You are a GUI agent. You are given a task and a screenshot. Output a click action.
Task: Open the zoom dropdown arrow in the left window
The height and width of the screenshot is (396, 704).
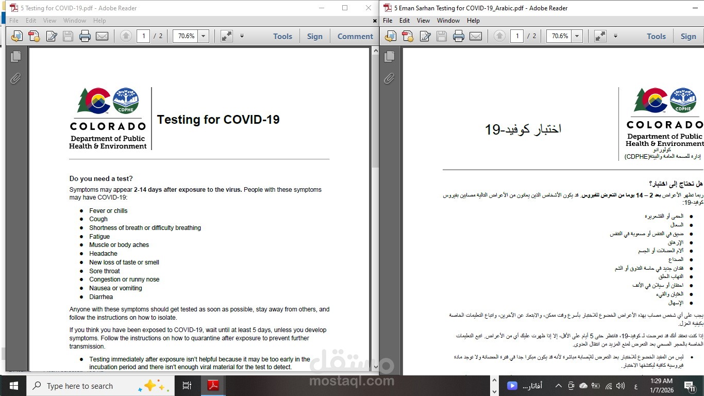coord(203,36)
